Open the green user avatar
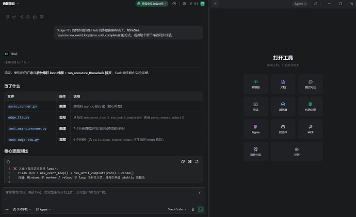Image resolution: width=356 pixels, height=217 pixels. pos(203,4)
